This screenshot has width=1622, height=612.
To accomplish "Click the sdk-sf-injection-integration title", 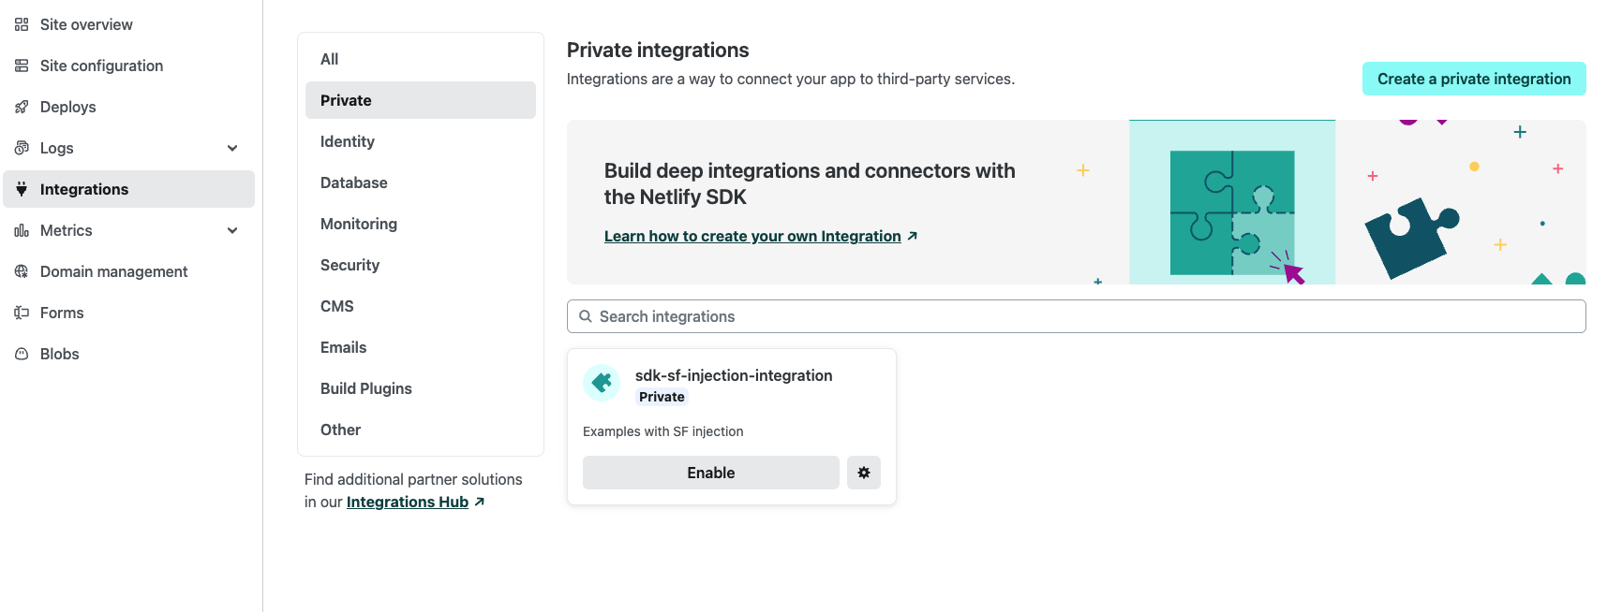I will 734,375.
